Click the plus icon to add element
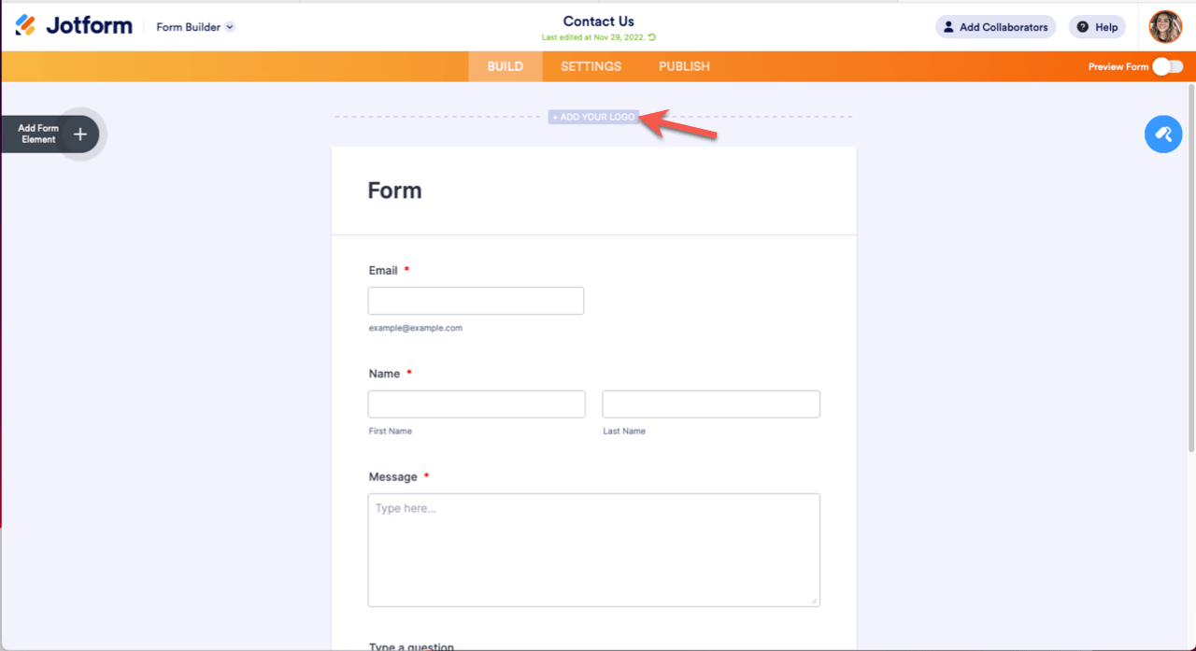 point(80,134)
